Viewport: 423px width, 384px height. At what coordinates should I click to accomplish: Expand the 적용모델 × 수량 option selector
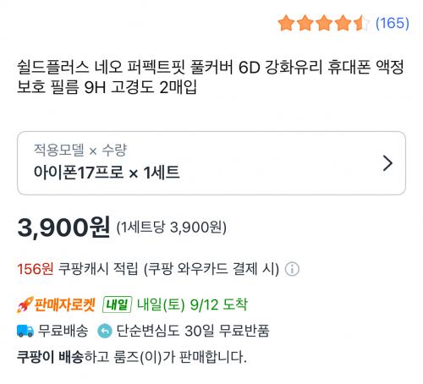[x=211, y=163]
